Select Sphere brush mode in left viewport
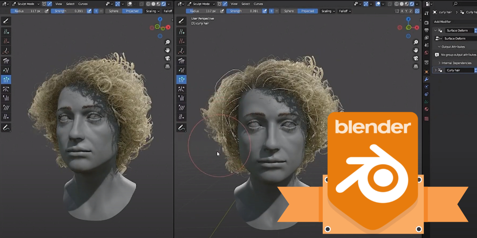477x238 pixels. [x=114, y=11]
